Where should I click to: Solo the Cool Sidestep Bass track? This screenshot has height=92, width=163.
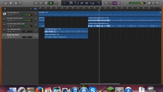[11, 32]
